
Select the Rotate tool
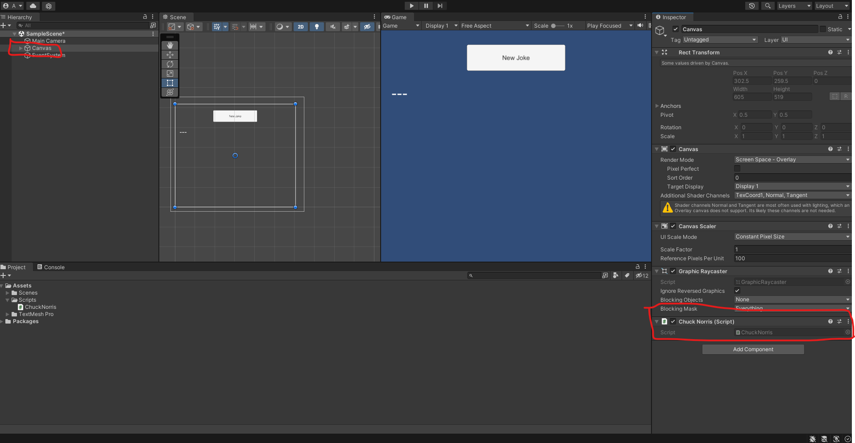pos(170,64)
